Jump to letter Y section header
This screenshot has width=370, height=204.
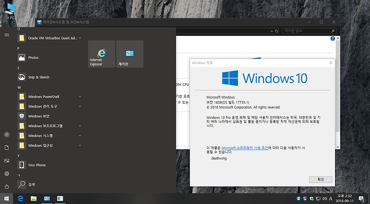pos(18,156)
